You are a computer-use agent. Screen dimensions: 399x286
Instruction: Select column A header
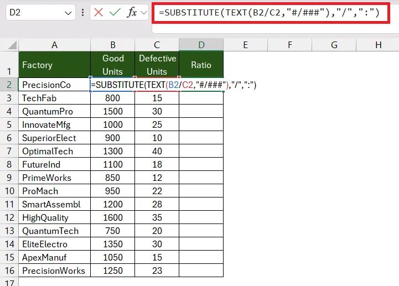[x=54, y=45]
